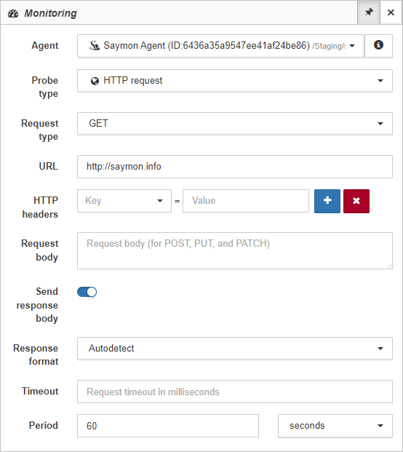The width and height of the screenshot is (403, 452).
Task: Click the globe icon beside HTTP request
Action: tap(95, 81)
